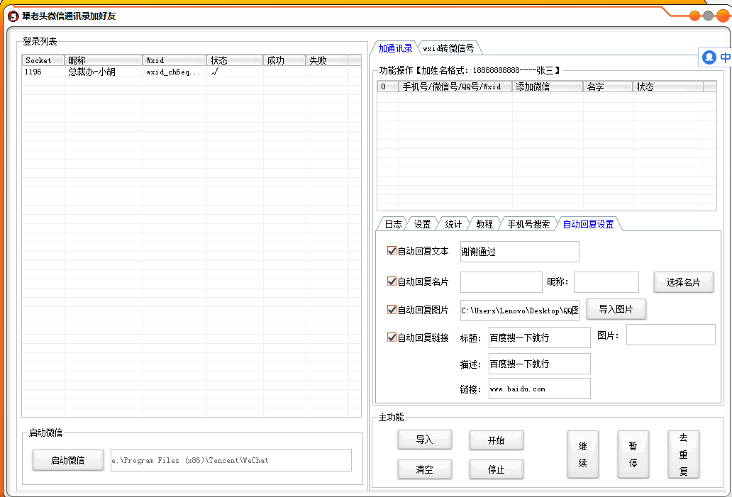Select the 自动回复设置 tab
The height and width of the screenshot is (497, 732).
click(x=588, y=224)
